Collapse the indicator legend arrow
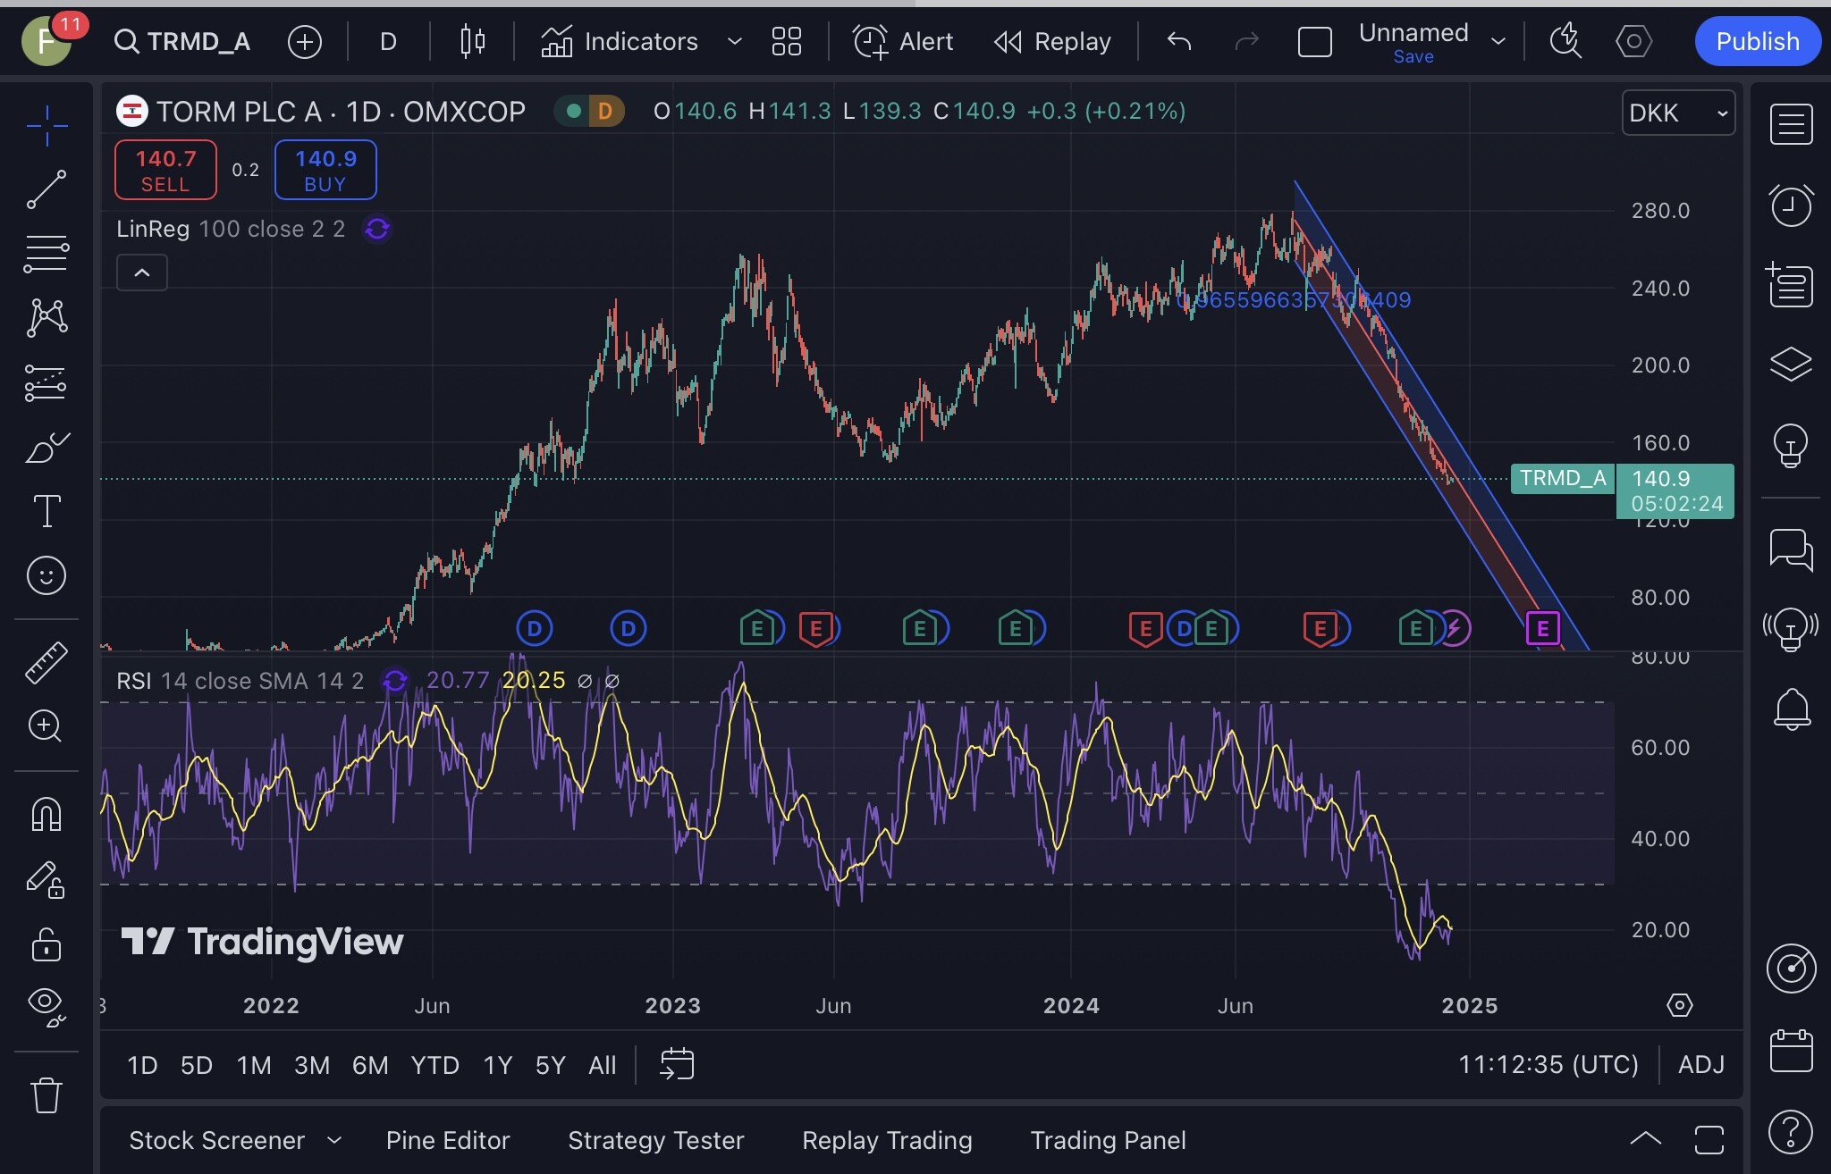 point(142,273)
